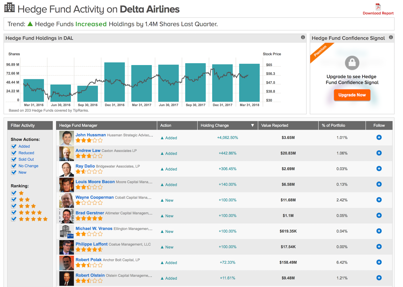
Task: Follow Wayne Cooperman with plus icon
Action: coord(379,200)
